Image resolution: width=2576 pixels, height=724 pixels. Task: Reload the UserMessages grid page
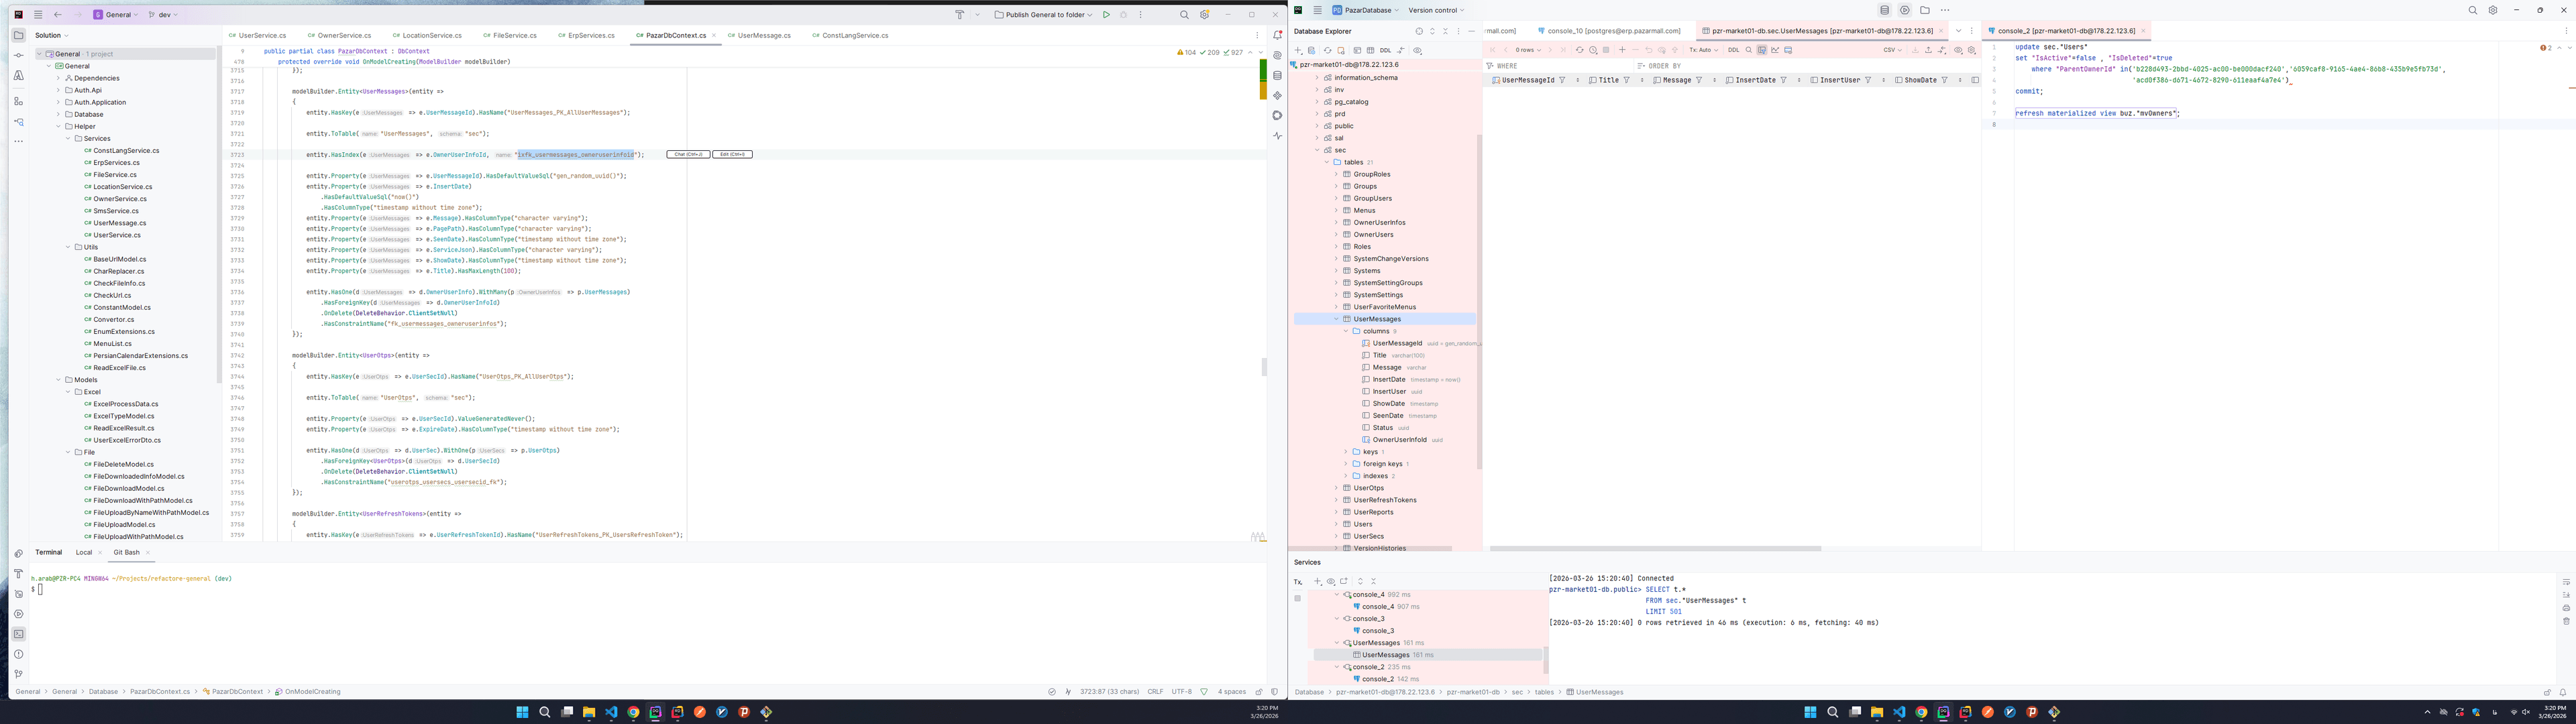tap(1580, 50)
